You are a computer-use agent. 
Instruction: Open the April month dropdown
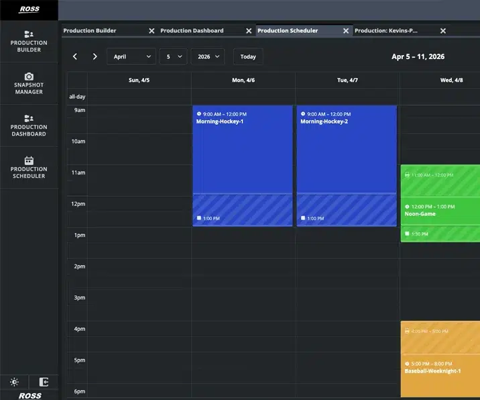[131, 56]
